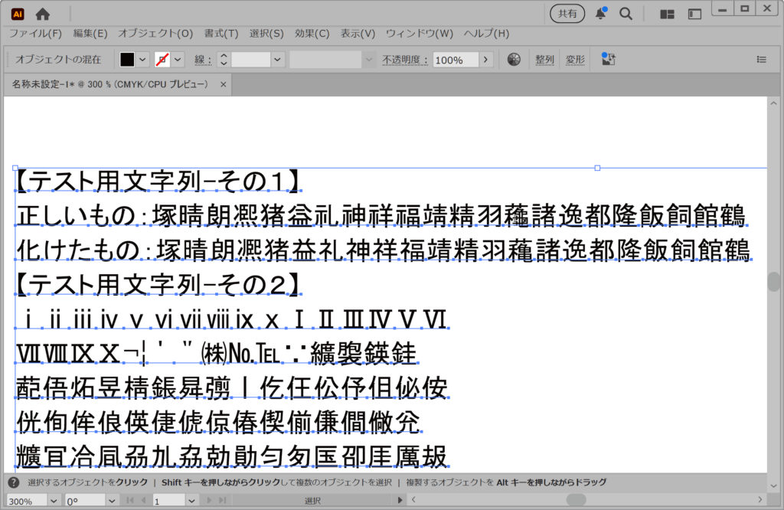Click the search magnifier icon
The height and width of the screenshot is (510, 784).
pos(626,14)
